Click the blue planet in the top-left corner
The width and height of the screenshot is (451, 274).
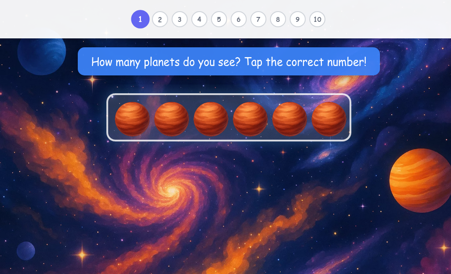41,55
